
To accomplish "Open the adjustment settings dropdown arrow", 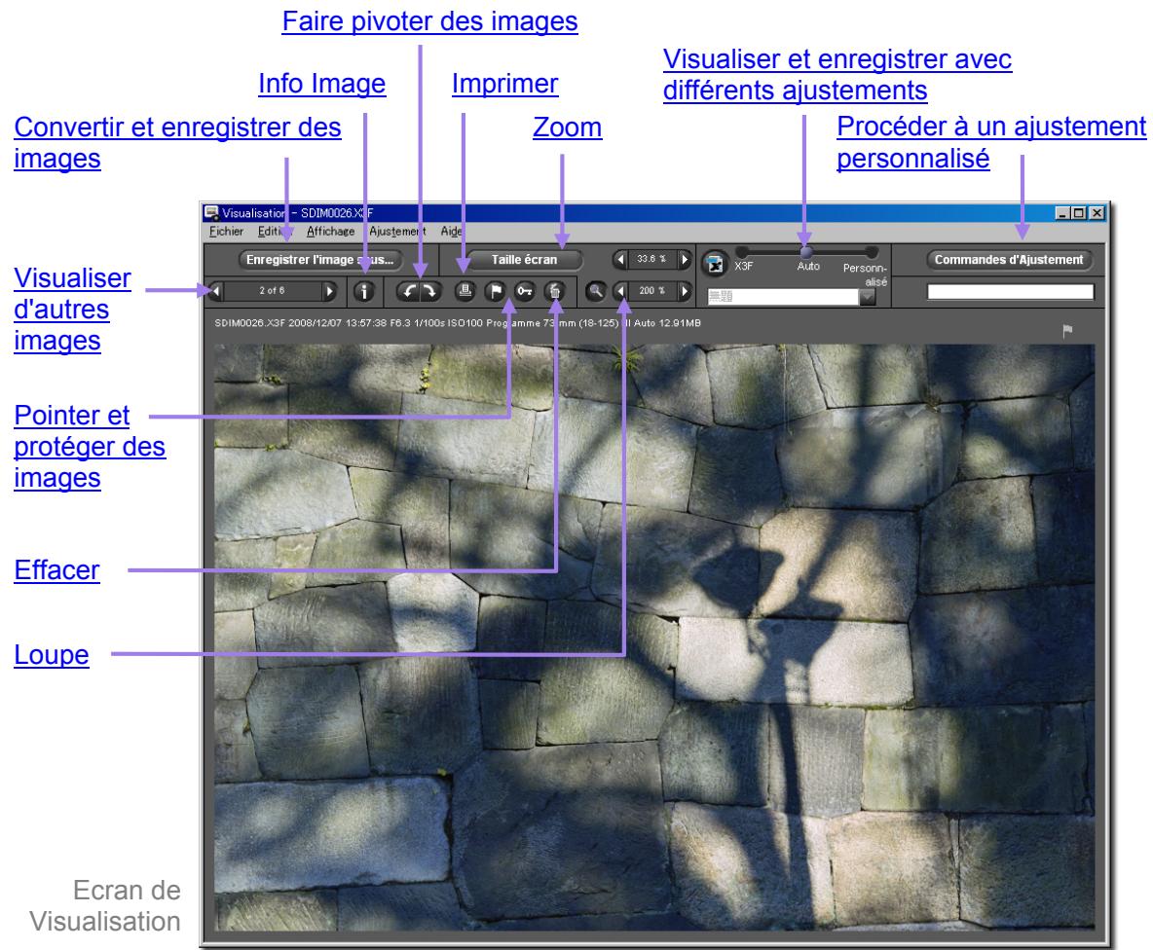I will (868, 297).
